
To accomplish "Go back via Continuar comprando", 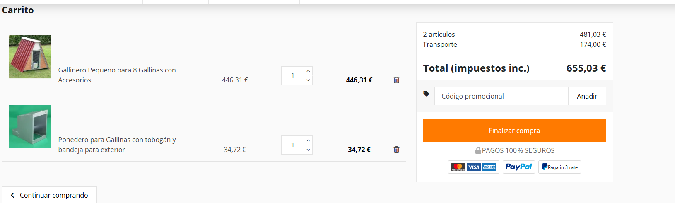I will click(x=49, y=195).
